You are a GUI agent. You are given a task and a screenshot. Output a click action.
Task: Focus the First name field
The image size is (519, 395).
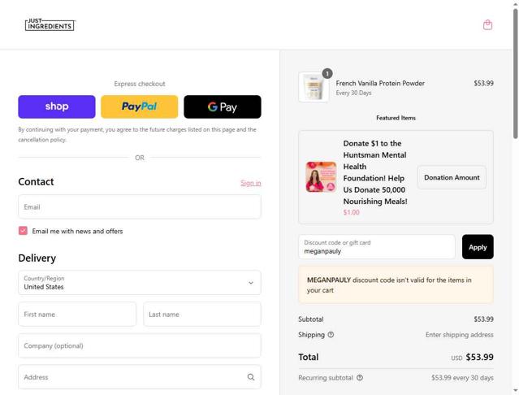coord(77,315)
